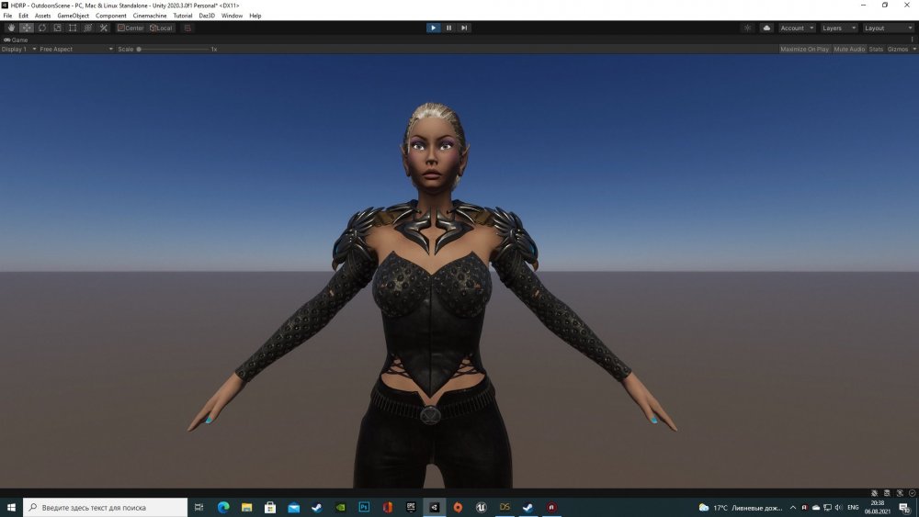This screenshot has height=517, width=919.
Task: Toggle pivot mode Center button
Action: coord(130,28)
